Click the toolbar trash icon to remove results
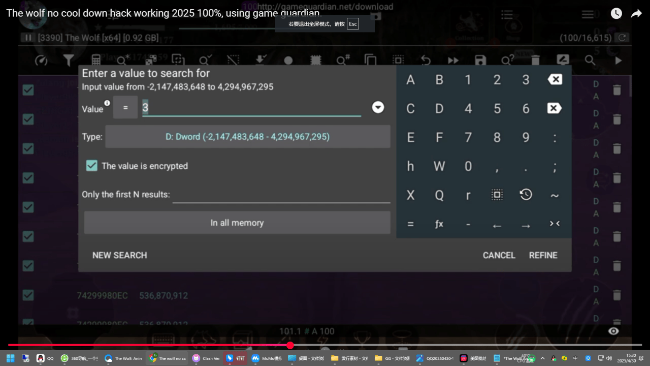The height and width of the screenshot is (366, 650). pos(535,60)
